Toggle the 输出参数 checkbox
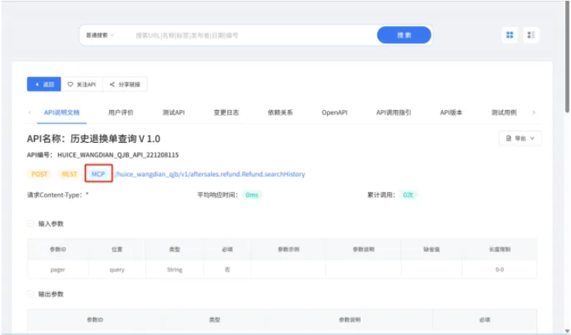Viewport: 571px width, 335px height. click(x=31, y=294)
